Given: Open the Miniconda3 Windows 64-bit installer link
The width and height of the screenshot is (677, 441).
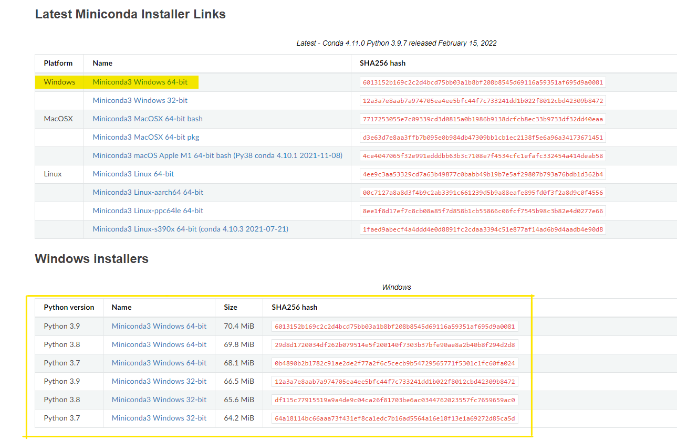Looking at the screenshot, I should pyautogui.click(x=140, y=82).
